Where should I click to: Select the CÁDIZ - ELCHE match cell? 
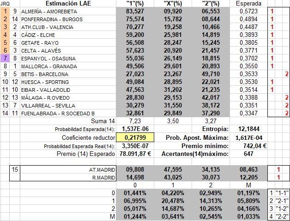[68, 35]
